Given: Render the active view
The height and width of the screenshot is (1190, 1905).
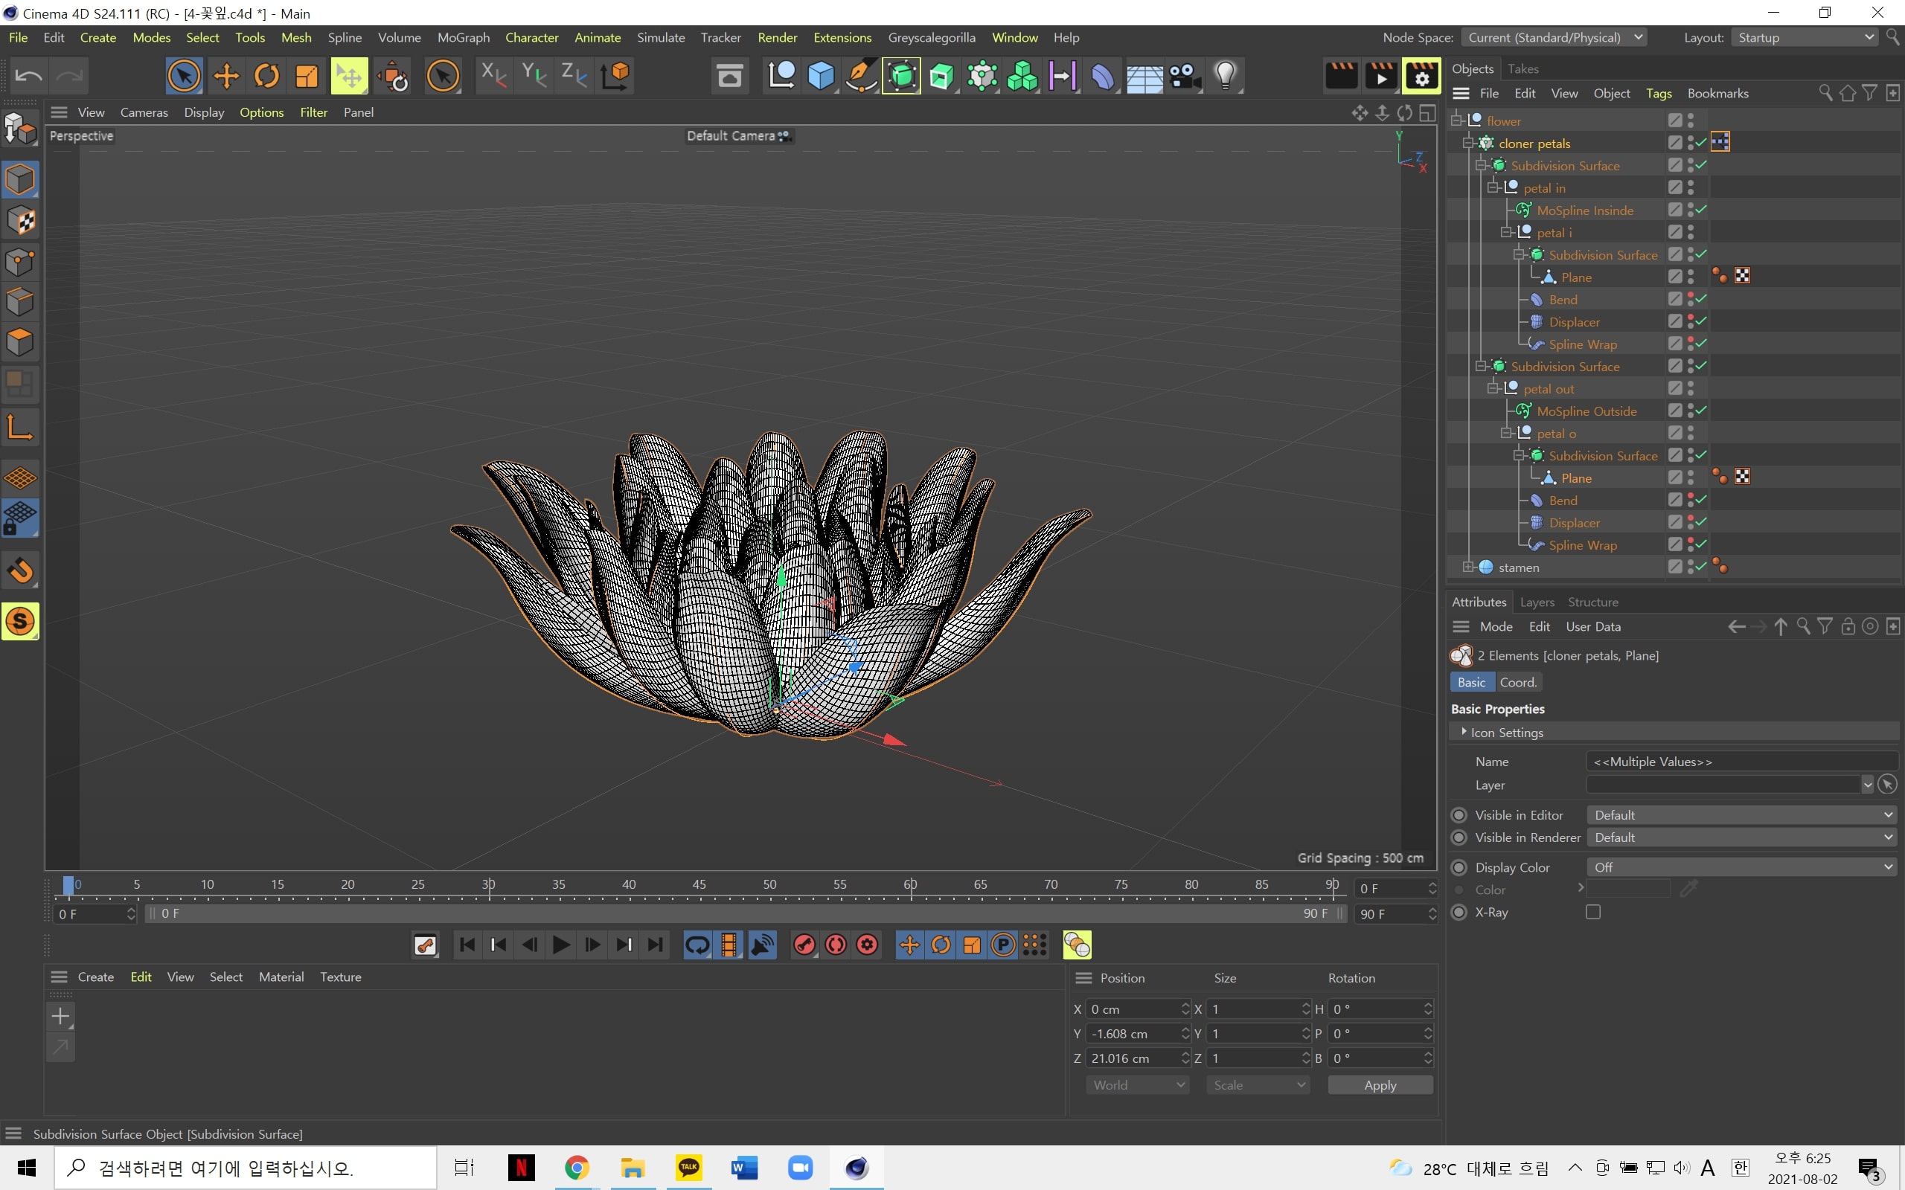Looking at the screenshot, I should click(x=1342, y=77).
